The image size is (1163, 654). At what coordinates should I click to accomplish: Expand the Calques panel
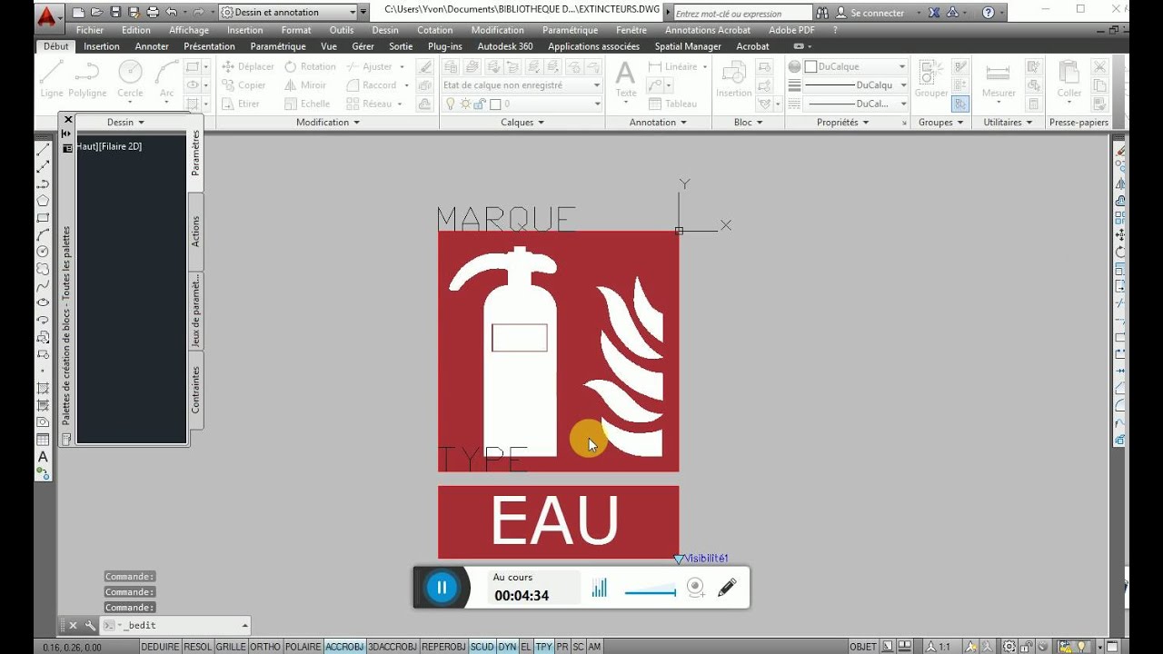coord(522,122)
